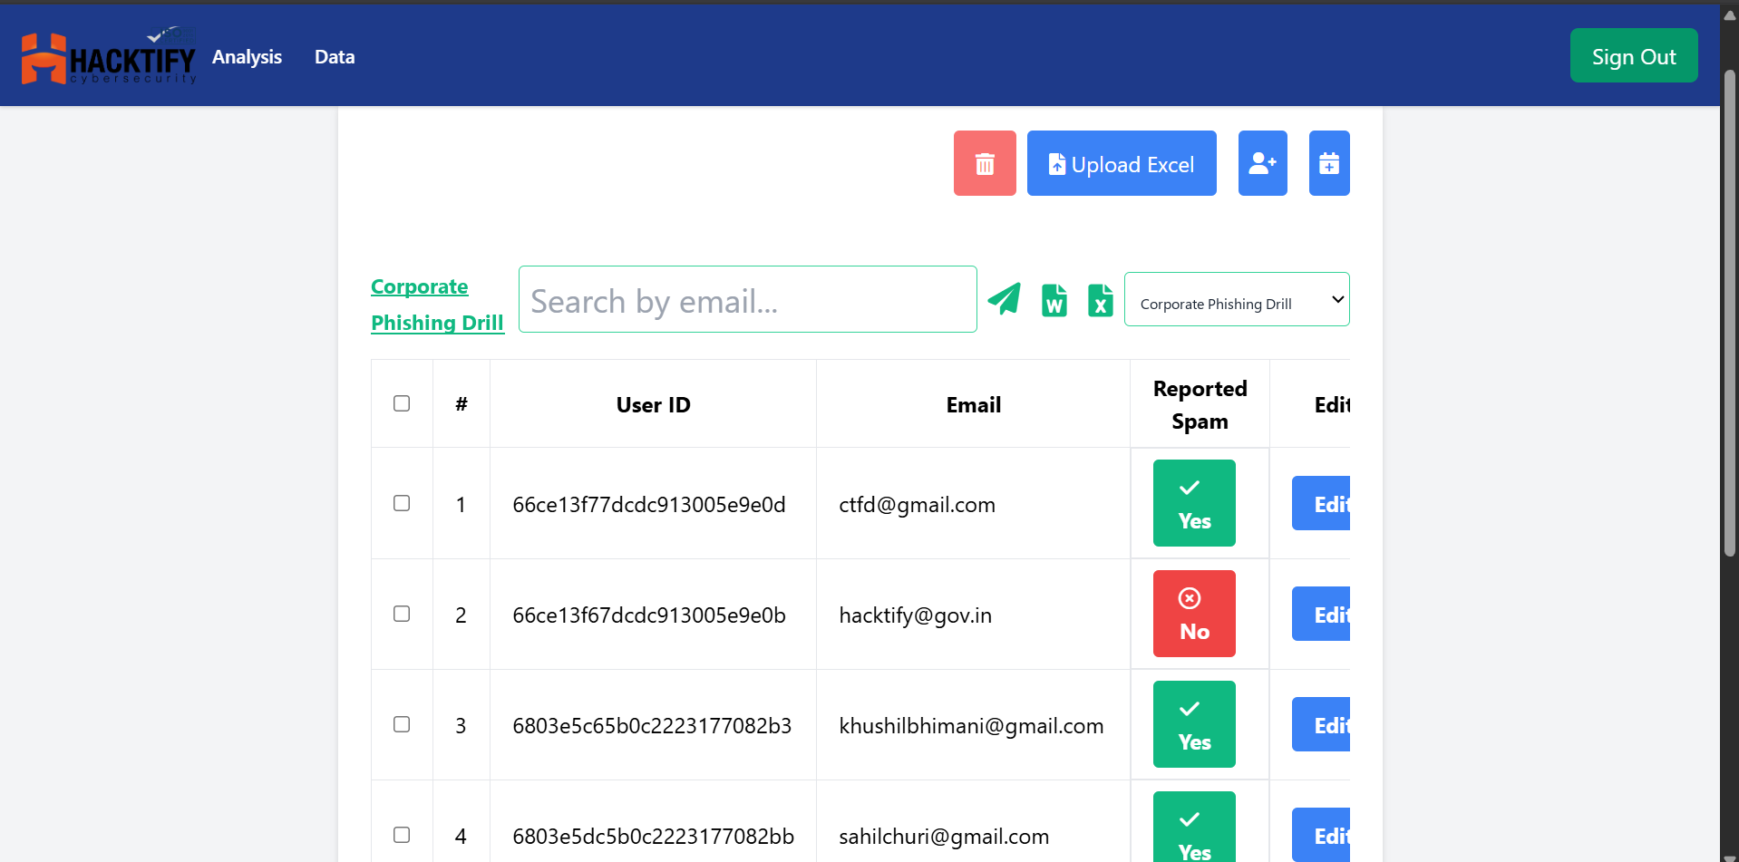The image size is (1739, 862).
Task: Open the Corporate Phishing Drill link
Action: 437,305
